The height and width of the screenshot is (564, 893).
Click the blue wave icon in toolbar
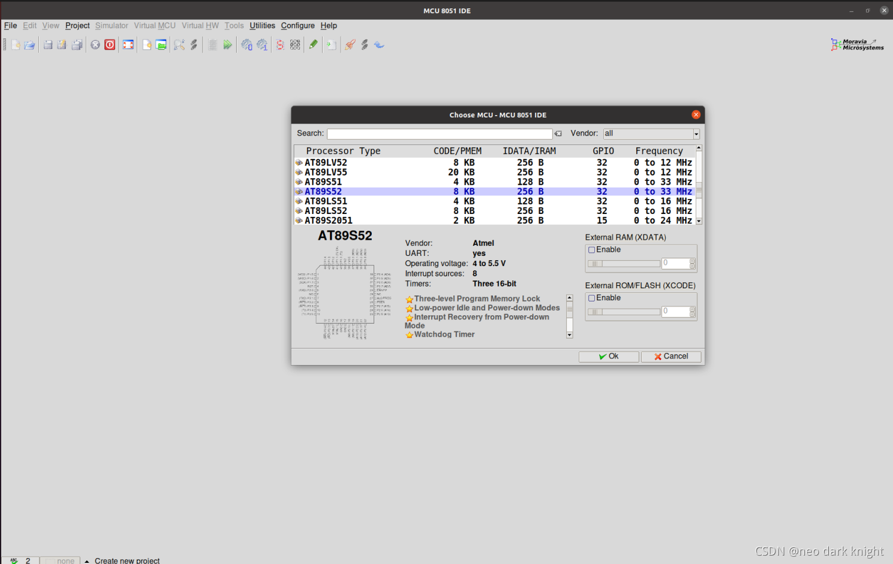pyautogui.click(x=380, y=45)
